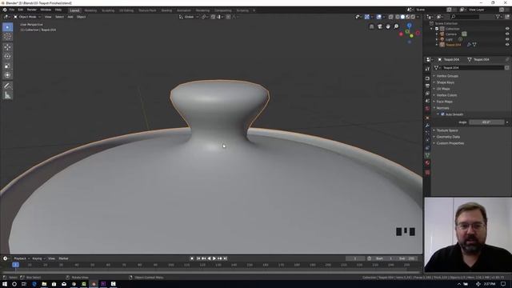Play the animation forward

[x=214, y=258]
